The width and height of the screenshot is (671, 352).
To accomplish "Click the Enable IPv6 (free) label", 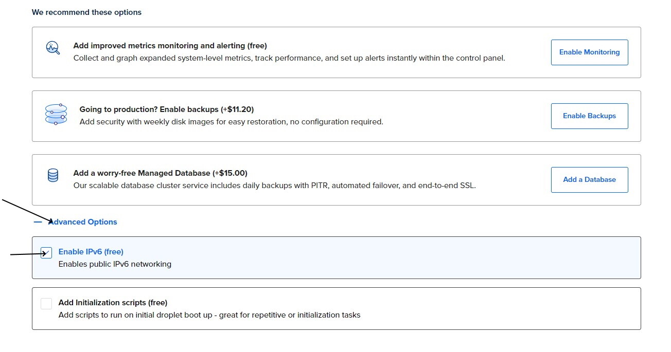I will pos(91,252).
